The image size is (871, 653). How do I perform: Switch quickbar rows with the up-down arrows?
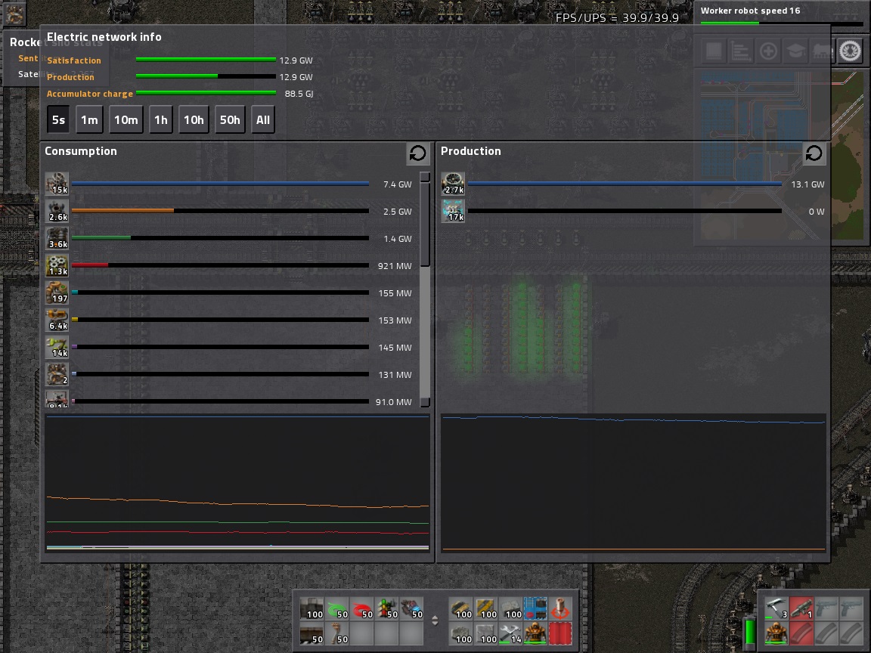coord(435,621)
